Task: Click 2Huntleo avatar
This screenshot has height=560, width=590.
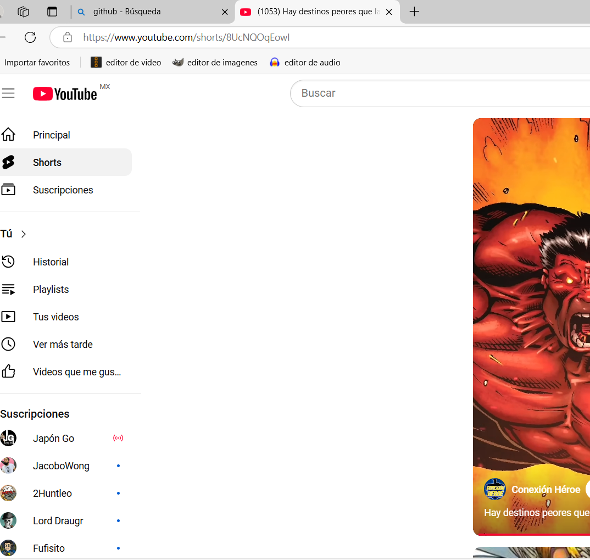Action: [x=8, y=493]
